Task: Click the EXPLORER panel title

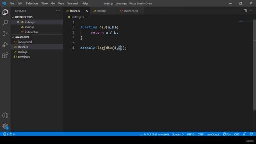Action: click(21, 11)
